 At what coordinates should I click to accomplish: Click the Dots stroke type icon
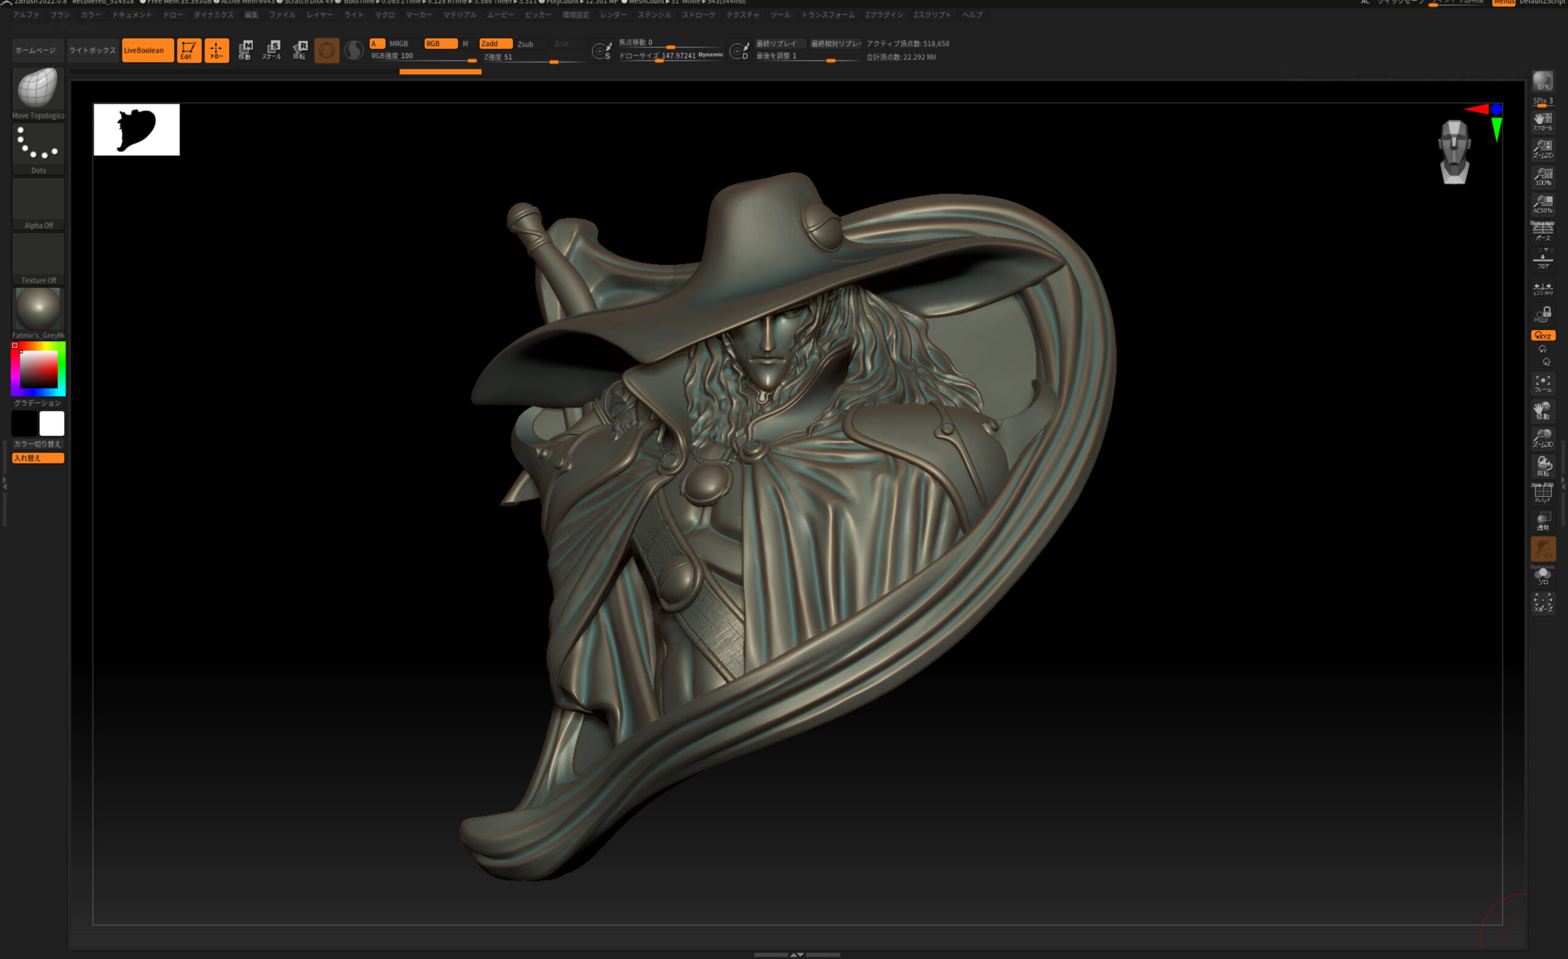click(38, 149)
